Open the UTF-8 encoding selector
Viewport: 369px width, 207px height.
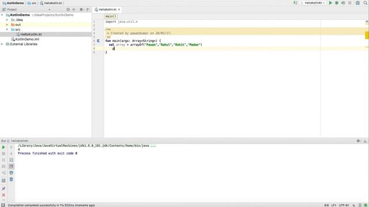pyautogui.click(x=344, y=205)
